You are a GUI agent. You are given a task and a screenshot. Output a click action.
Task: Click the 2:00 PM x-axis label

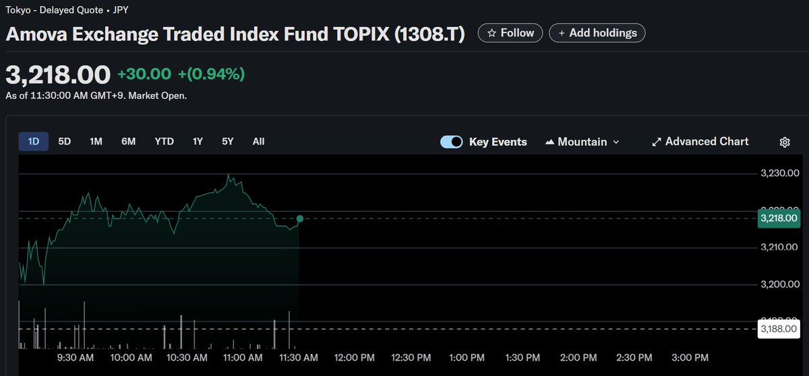click(579, 357)
